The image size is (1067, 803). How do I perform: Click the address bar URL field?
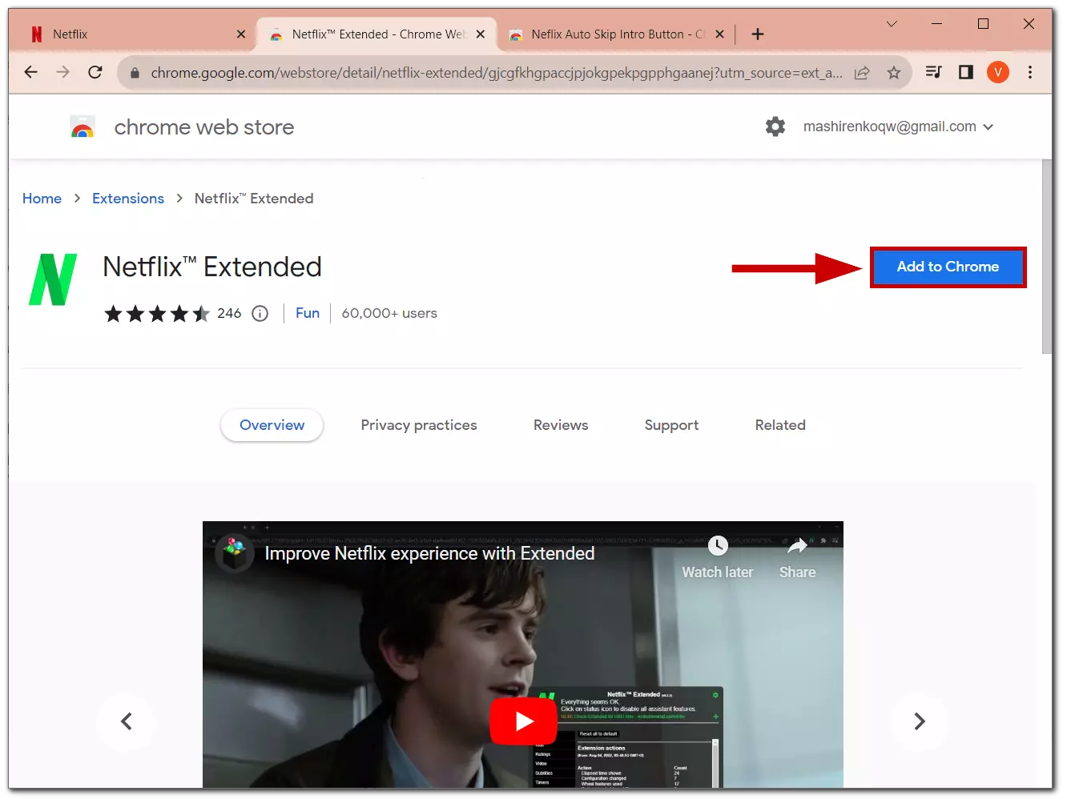pos(497,73)
